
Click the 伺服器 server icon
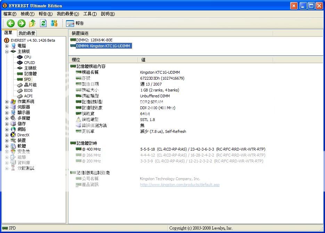coord(13,107)
